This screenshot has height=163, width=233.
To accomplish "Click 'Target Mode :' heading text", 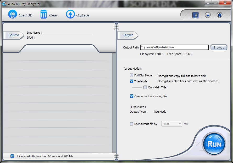I will [x=132, y=69].
